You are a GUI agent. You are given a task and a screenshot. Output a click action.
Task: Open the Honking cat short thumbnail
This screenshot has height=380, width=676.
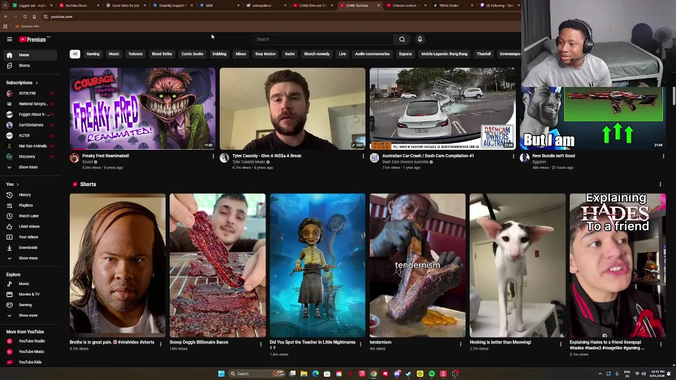pos(518,265)
